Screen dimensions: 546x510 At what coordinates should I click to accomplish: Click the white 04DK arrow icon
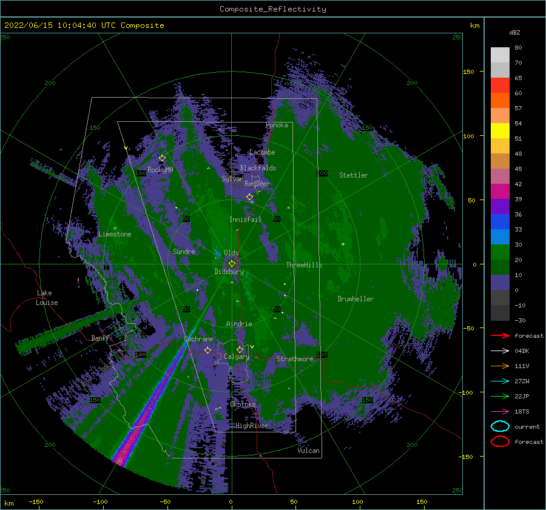pos(500,351)
